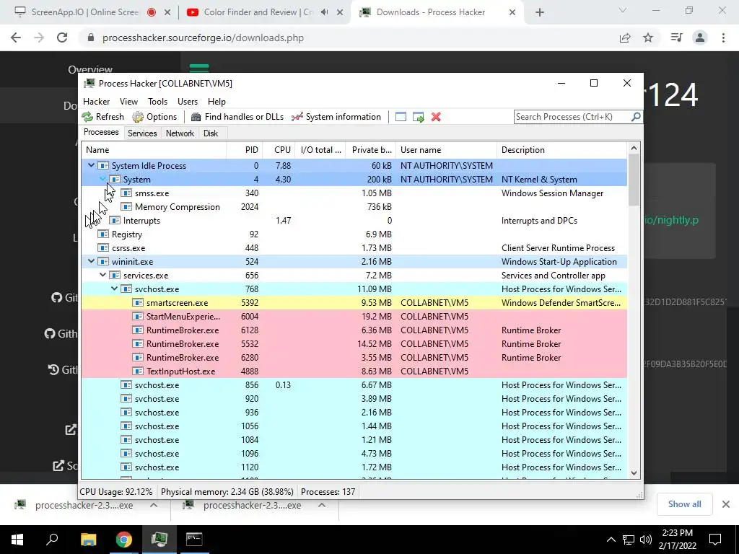The image size is (739, 554).
Task: Switch to Chrome in taskbar
Action: click(x=124, y=540)
